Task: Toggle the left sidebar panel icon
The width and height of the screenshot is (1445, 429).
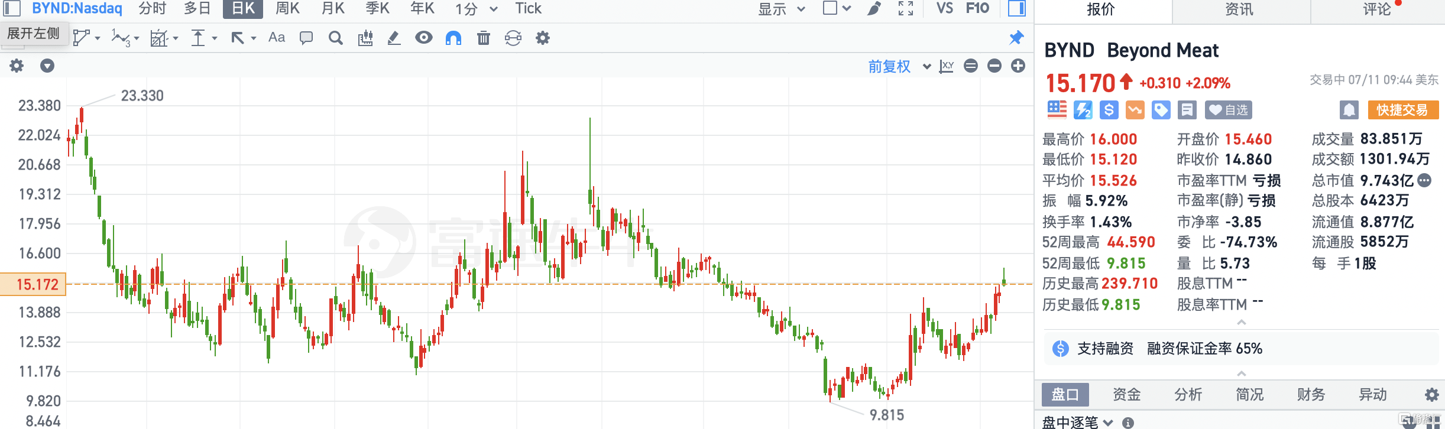Action: (x=12, y=8)
